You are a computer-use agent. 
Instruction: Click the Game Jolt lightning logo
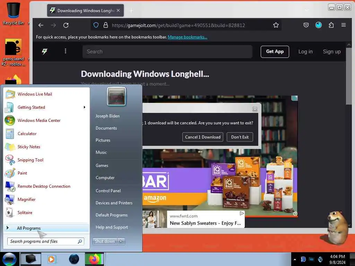45,51
